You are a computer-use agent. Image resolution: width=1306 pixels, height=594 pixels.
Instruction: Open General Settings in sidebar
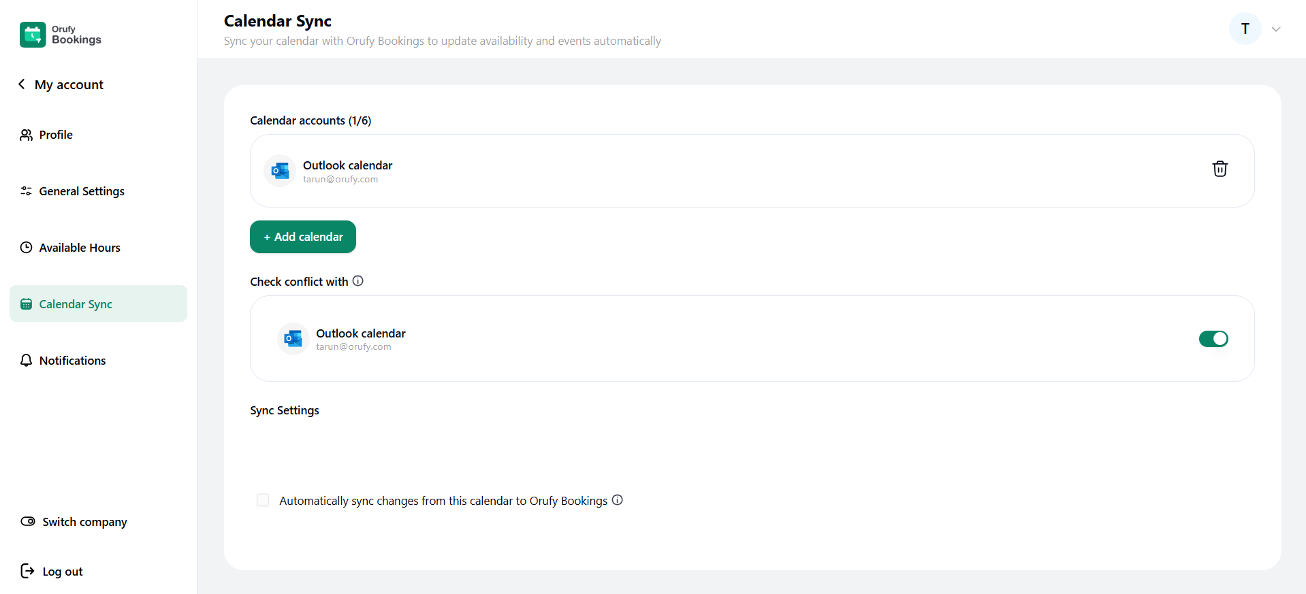(x=82, y=191)
